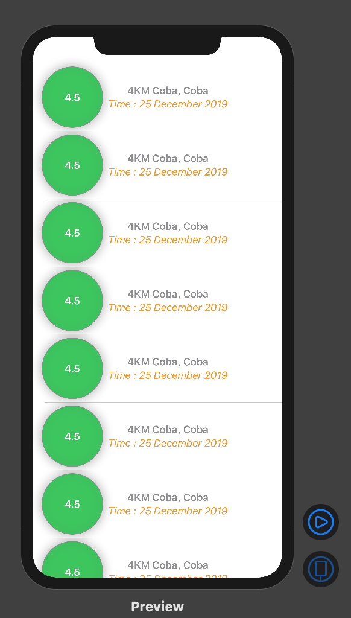Select the last row's 4KM Coba, Coba title

pyautogui.click(x=168, y=565)
